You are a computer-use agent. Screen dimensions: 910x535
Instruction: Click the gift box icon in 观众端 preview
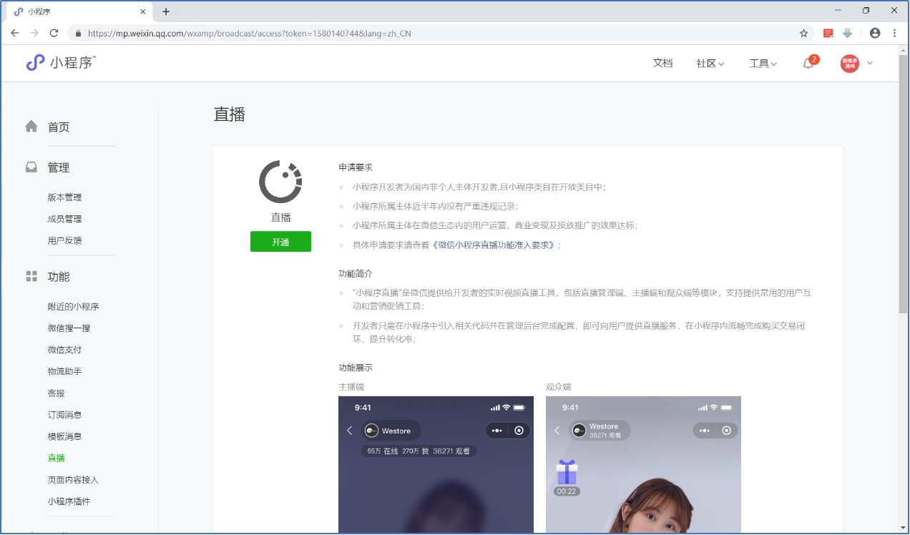[567, 472]
